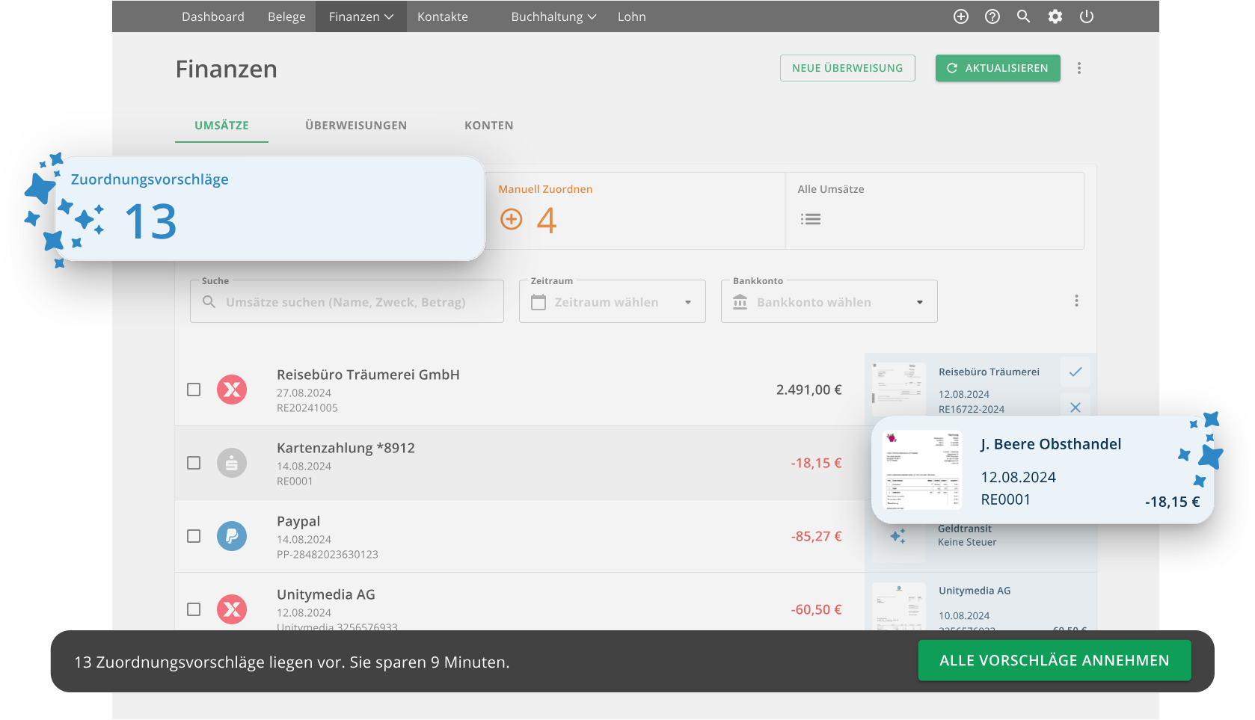The image size is (1255, 720).
Task: Open J. Beere Obsthandel receipt thumbnail
Action: pyautogui.click(x=923, y=470)
